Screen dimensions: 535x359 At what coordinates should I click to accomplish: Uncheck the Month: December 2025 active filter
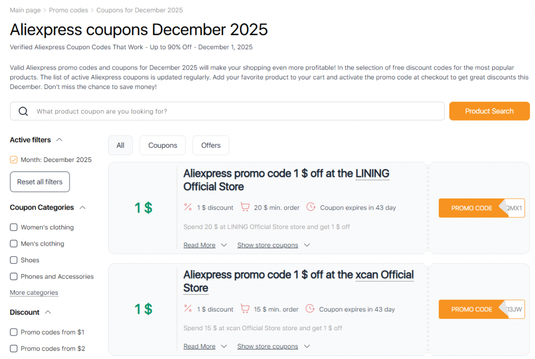tap(13, 159)
